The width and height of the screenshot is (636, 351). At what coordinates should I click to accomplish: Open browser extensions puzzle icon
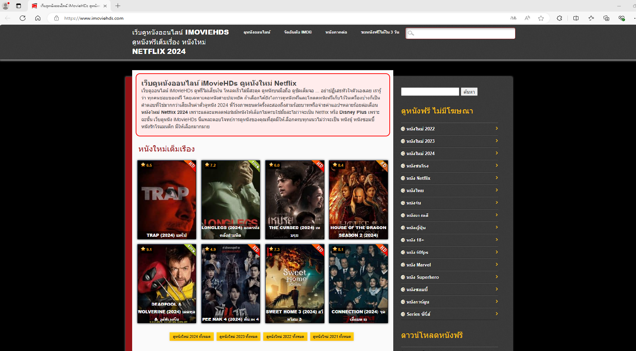coord(559,18)
